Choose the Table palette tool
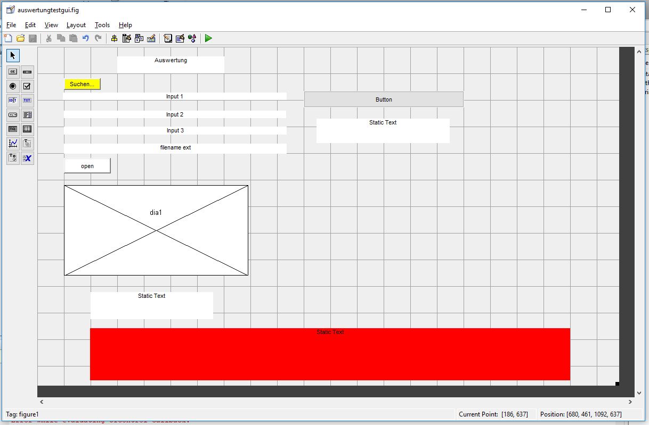 pyautogui.click(x=27, y=129)
